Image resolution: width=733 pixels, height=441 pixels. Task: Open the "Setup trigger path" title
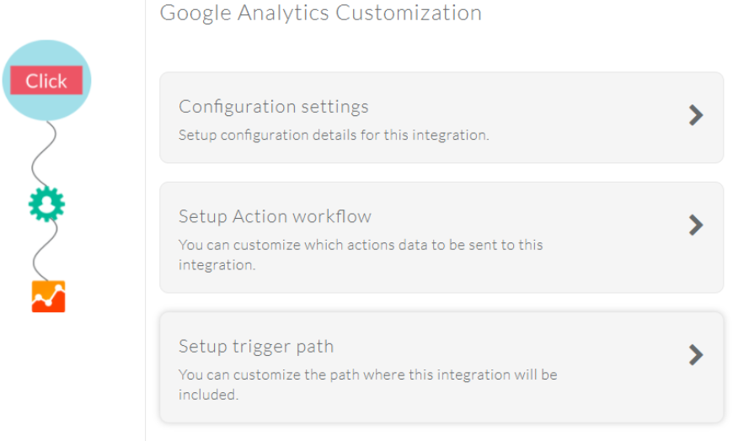point(256,347)
